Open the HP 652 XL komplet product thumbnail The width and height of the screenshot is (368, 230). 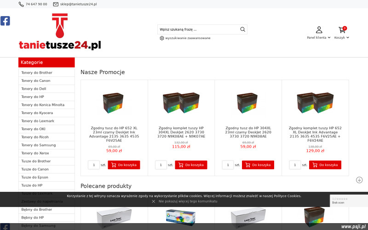[x=315, y=103]
